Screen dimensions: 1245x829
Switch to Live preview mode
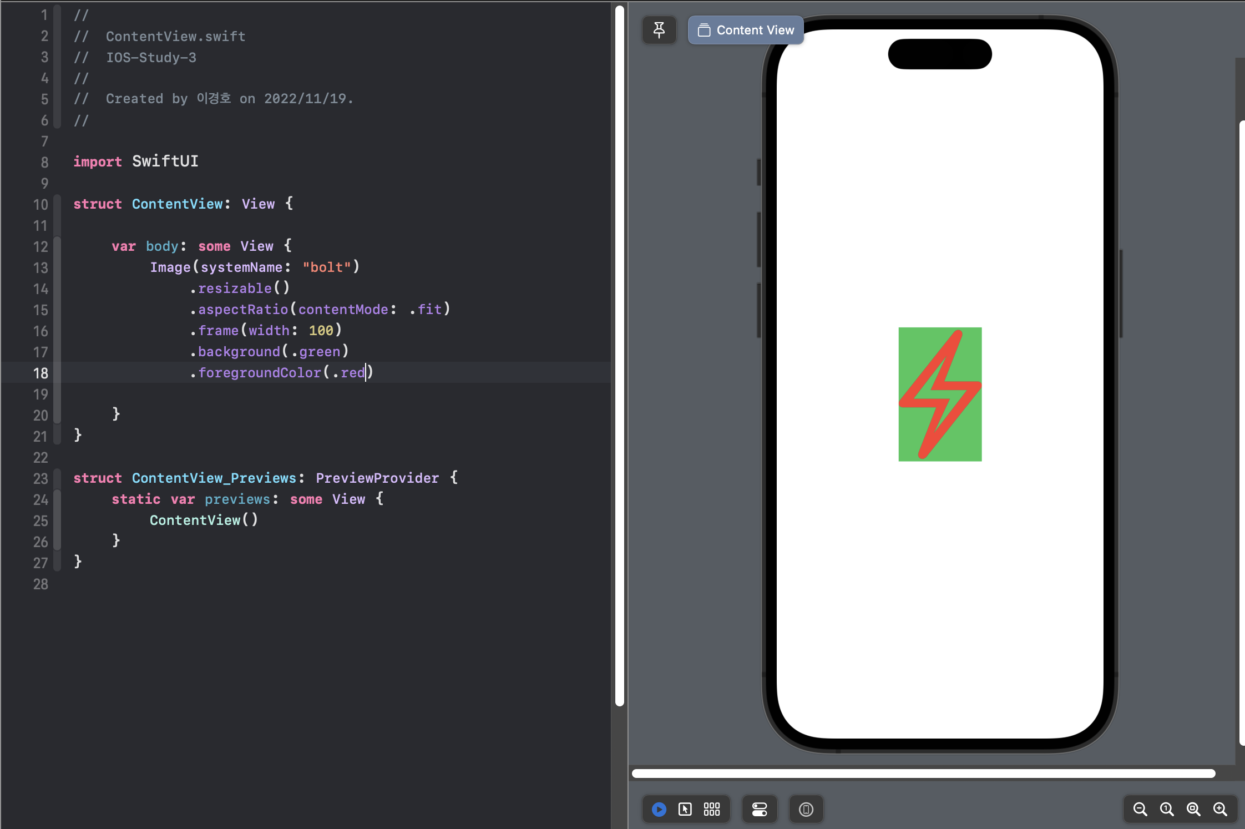tap(659, 810)
